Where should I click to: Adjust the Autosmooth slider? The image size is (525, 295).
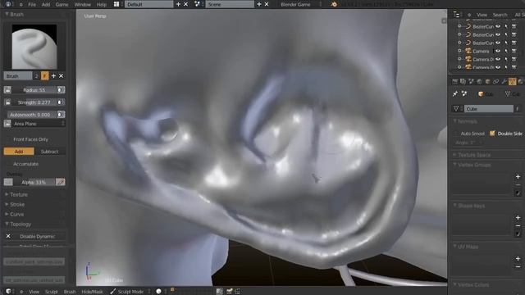click(x=32, y=115)
